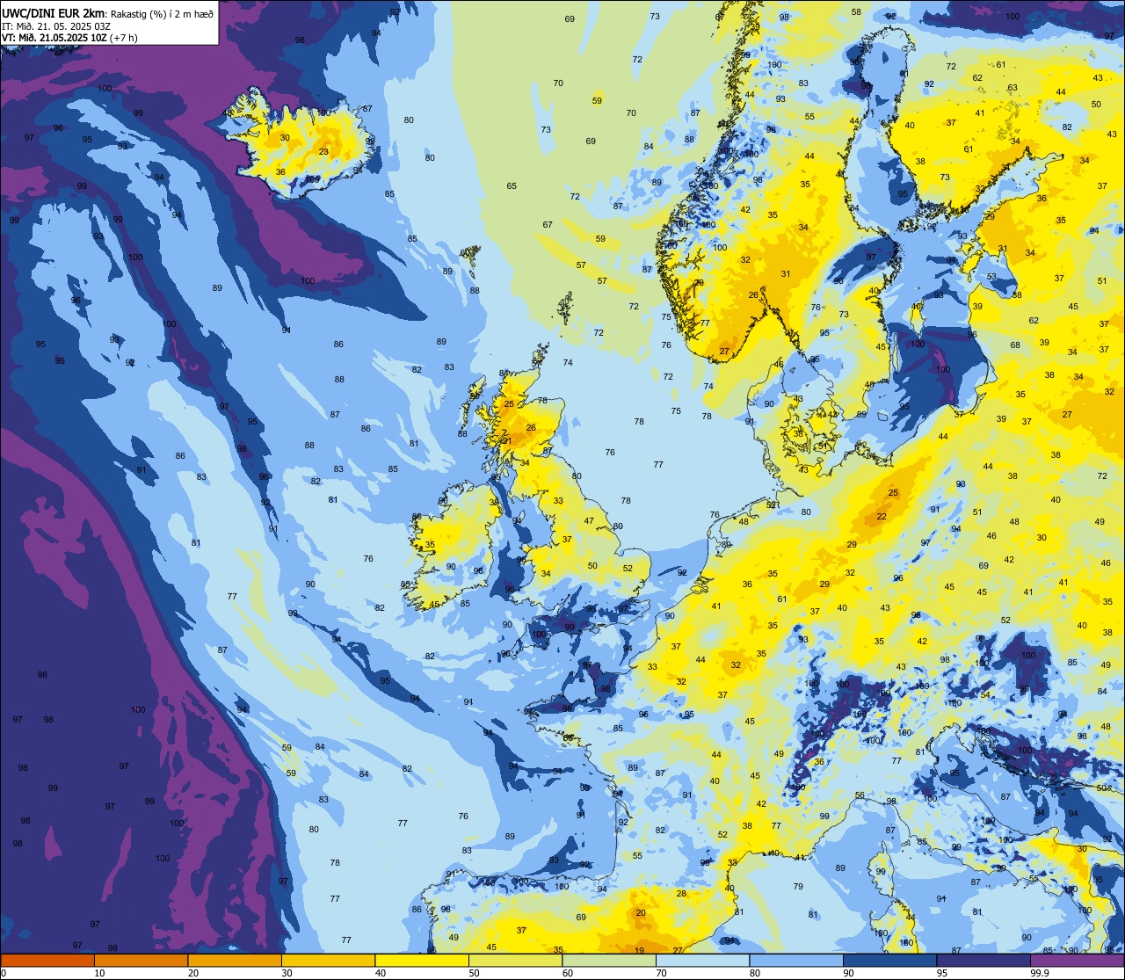Click the 21 value in western Scotland
This screenshot has height=980, width=1125.
[506, 441]
